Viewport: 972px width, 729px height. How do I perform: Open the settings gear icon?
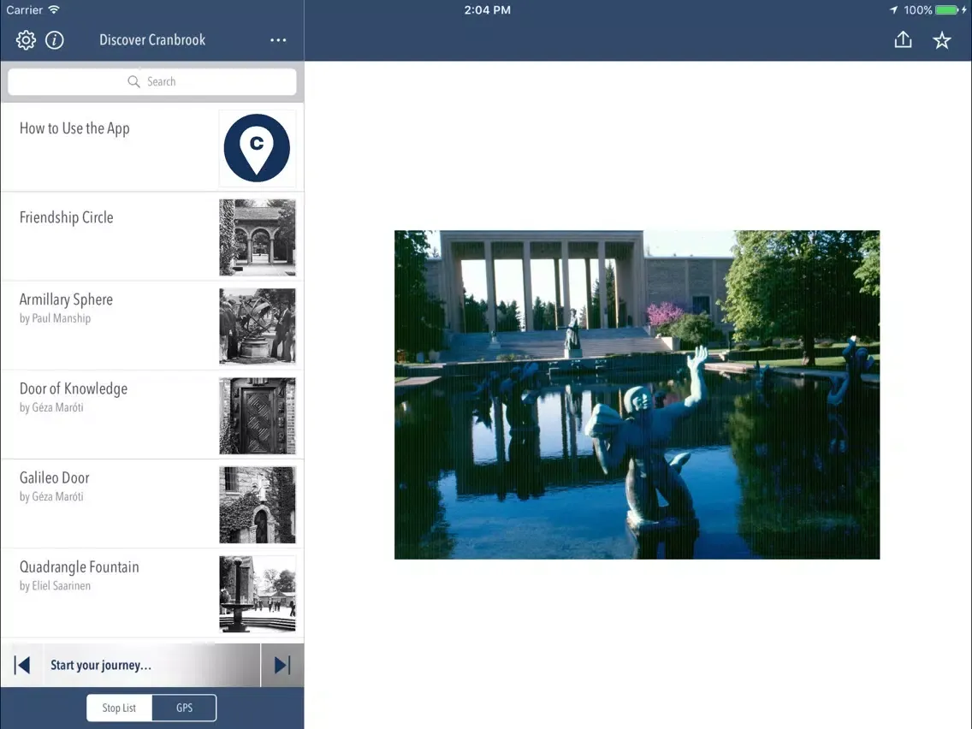(26, 40)
